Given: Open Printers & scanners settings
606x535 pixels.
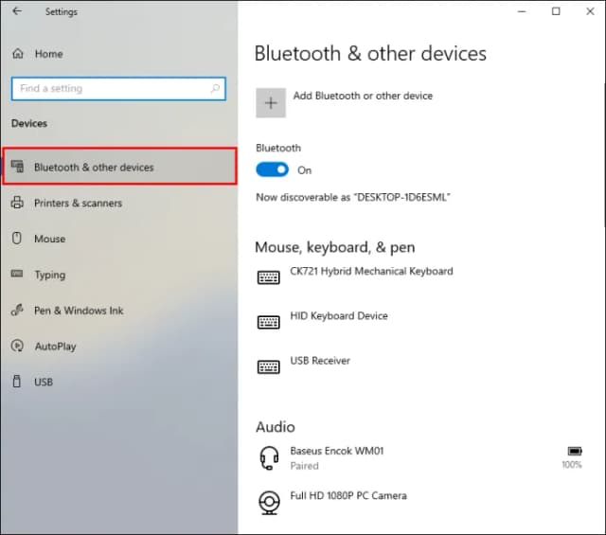Looking at the screenshot, I should click(78, 204).
